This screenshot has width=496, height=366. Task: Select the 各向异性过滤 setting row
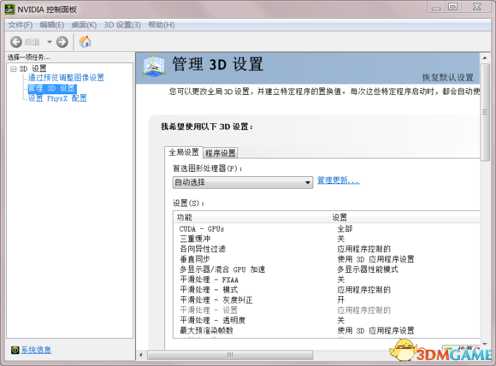(x=327, y=249)
